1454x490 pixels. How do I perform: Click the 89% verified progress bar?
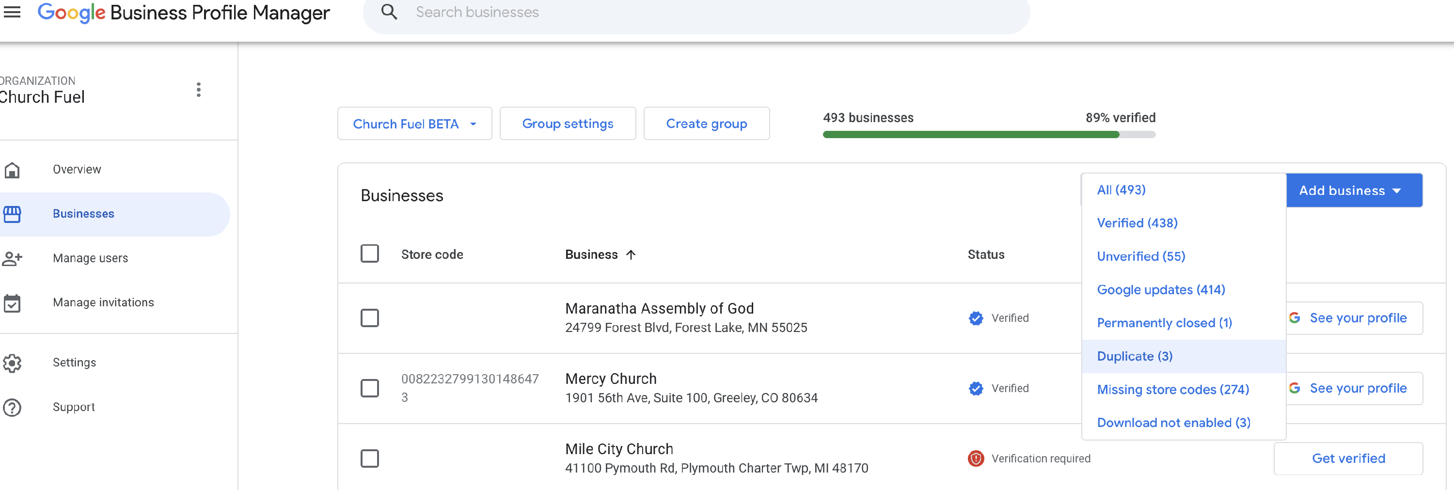click(988, 135)
